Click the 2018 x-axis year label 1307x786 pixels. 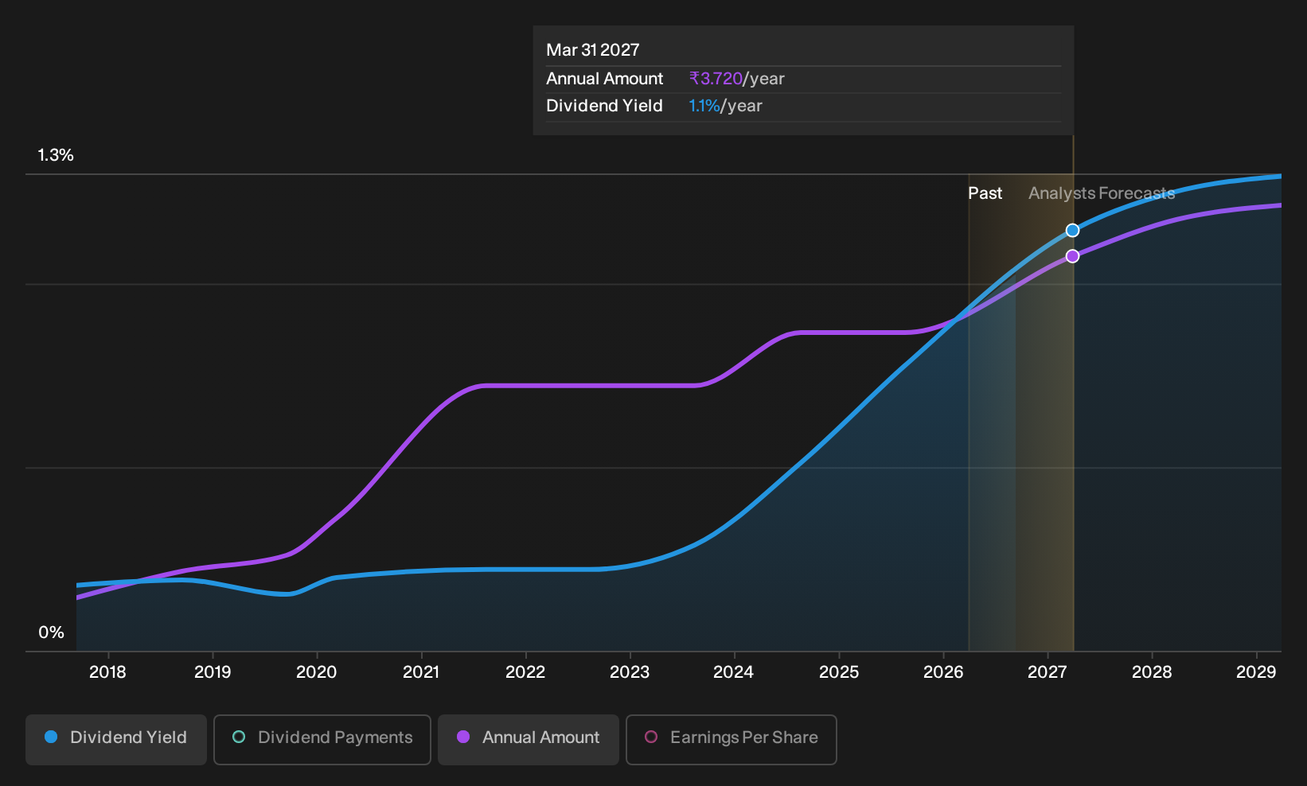coord(107,672)
